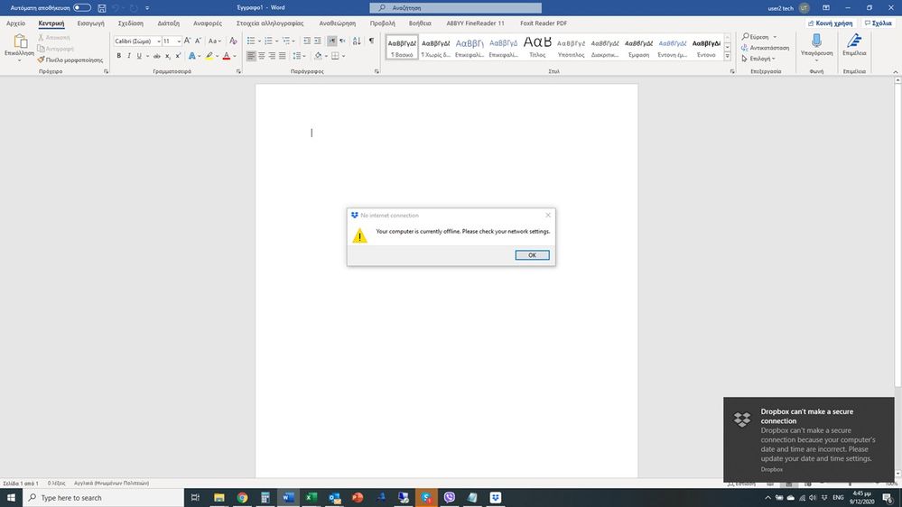Click Αντικατάσταση (Replace)
Screen dimensions: 902x507
click(765, 48)
